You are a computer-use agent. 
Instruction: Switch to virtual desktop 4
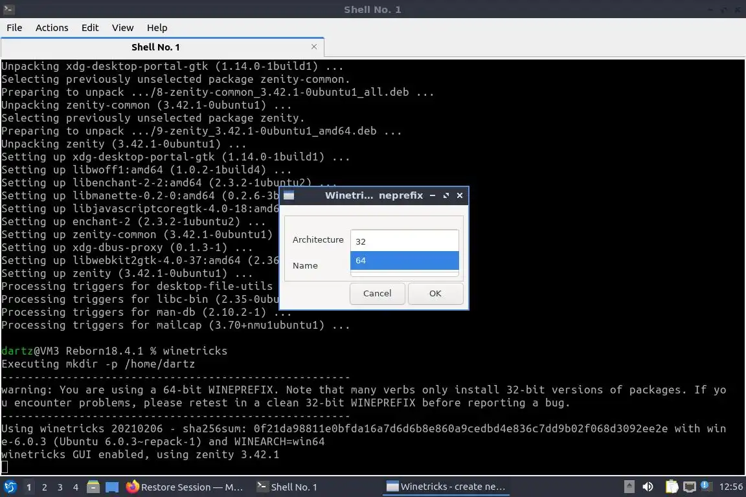[76, 487]
